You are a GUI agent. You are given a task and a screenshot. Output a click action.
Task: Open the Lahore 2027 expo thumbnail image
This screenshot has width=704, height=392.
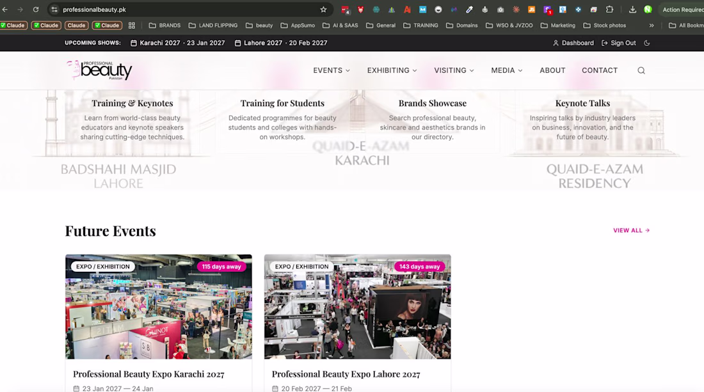tap(357, 307)
